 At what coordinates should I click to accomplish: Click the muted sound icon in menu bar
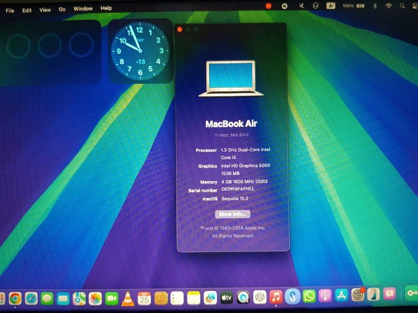click(300, 6)
